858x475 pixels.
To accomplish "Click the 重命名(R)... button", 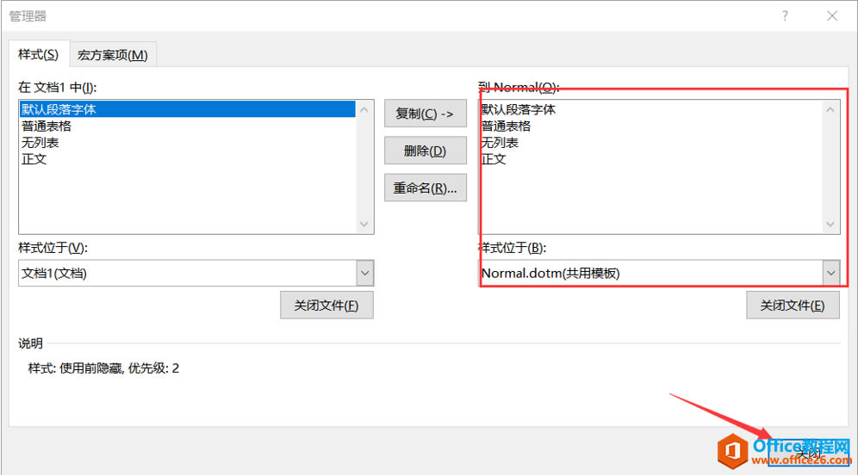I will tap(426, 188).
